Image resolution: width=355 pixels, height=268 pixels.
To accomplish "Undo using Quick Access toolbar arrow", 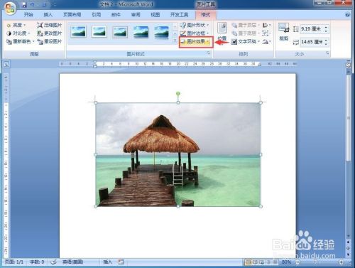I will [x=33, y=4].
